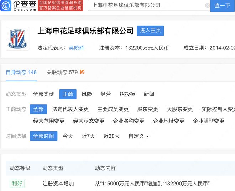Select 全部时间 time range
This screenshot has height=191, width=235.
(43, 136)
